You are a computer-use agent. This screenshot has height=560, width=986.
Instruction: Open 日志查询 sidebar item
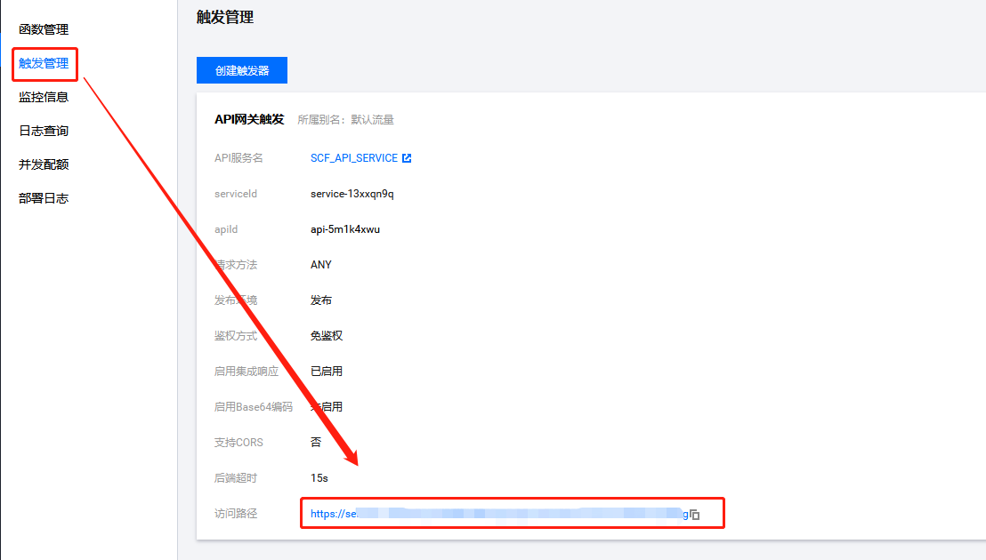tap(44, 131)
